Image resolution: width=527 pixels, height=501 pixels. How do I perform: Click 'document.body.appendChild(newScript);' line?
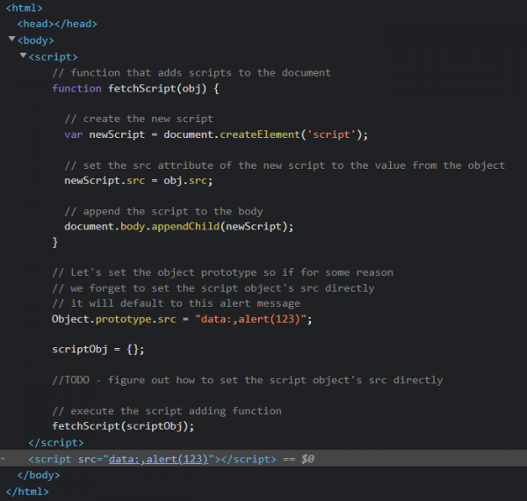(179, 227)
